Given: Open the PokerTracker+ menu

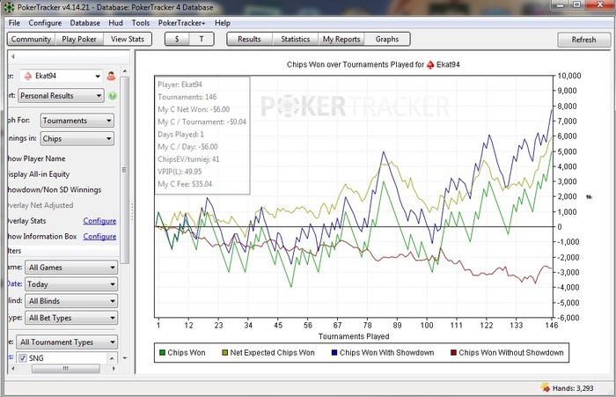Looking at the screenshot, I should click(x=181, y=23).
